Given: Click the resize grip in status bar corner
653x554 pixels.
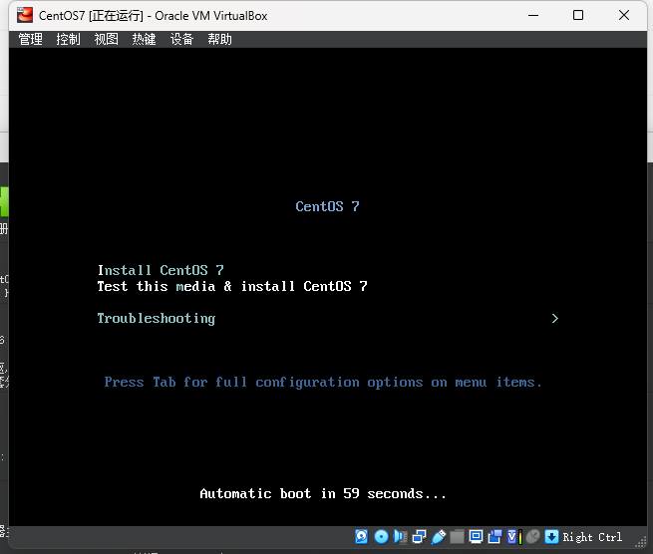Looking at the screenshot, I should tap(640, 542).
